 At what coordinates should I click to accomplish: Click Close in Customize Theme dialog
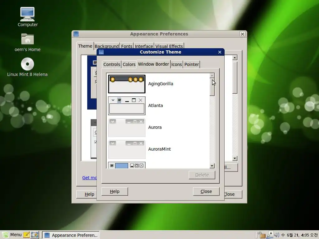[206, 191]
